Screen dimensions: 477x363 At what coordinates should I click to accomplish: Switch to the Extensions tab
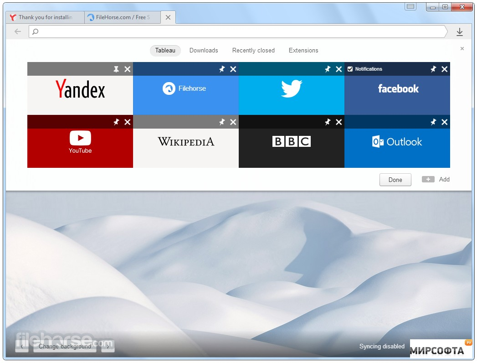tap(303, 51)
